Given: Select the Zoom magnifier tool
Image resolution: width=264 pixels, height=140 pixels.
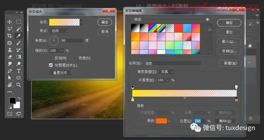Looking at the screenshot, I should [x=18, y=85].
